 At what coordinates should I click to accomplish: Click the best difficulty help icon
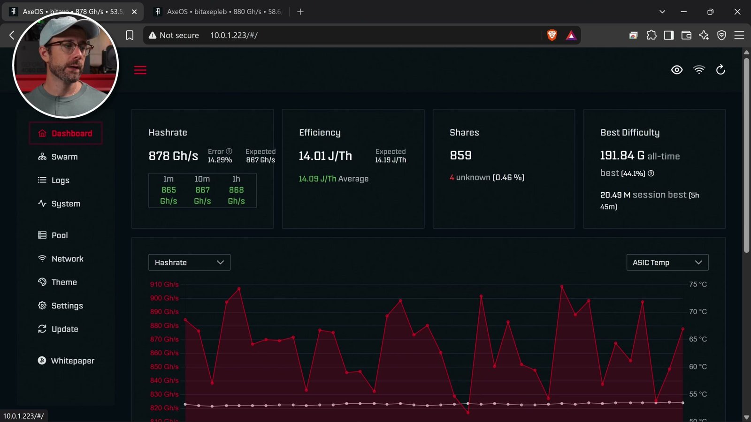tap(651, 173)
